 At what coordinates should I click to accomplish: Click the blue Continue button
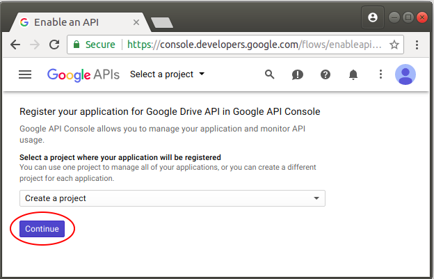coord(42,229)
